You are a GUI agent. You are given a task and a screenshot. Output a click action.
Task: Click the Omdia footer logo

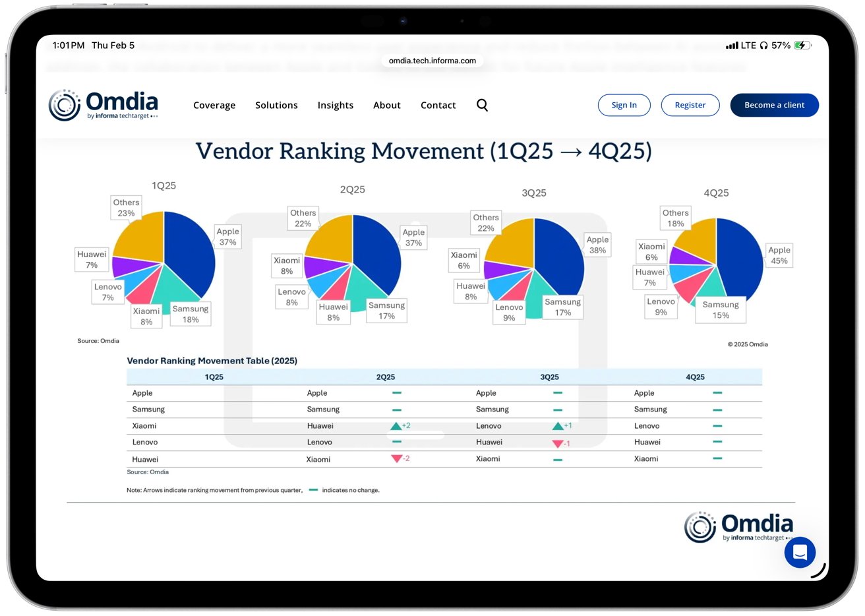pos(738,528)
